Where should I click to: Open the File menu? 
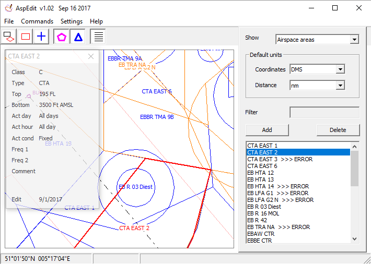9,21
